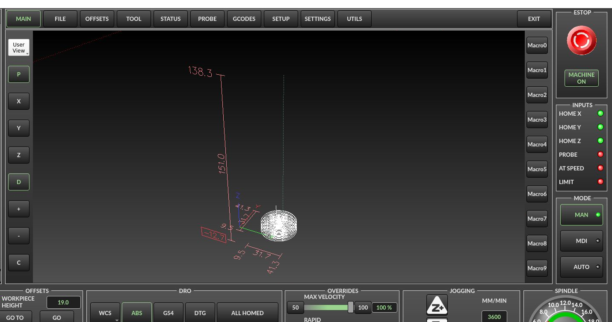The image size is (612, 322).
Task: Zoom in with the plus button
Action: click(x=19, y=209)
